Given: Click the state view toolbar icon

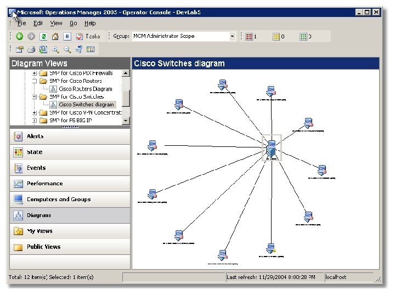Looking at the screenshot, I should coord(91,49).
